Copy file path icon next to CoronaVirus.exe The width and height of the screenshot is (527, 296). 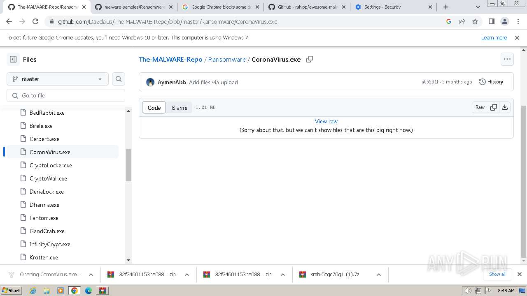[310, 59]
